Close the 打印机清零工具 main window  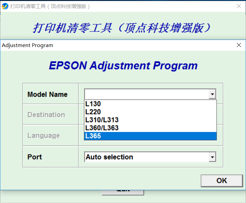tap(239, 6)
